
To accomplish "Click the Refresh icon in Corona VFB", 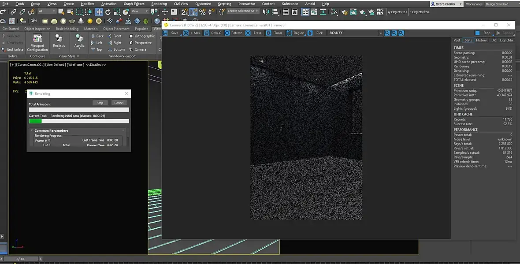I will tap(227, 33).
